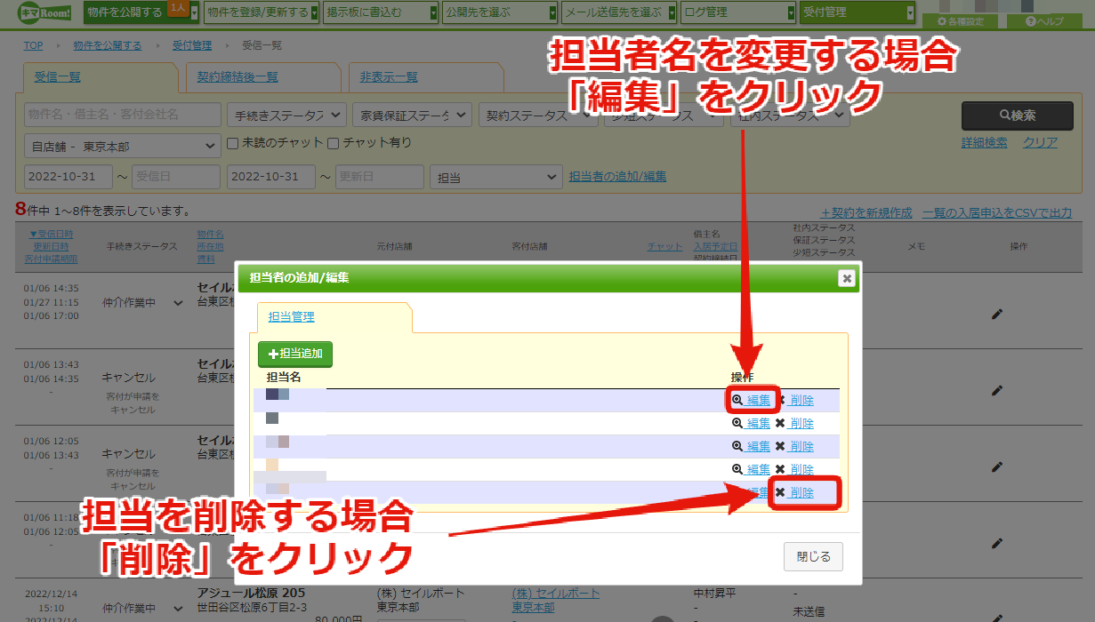Click 編集 for the first assignee row
1095x622 pixels.
click(758, 401)
